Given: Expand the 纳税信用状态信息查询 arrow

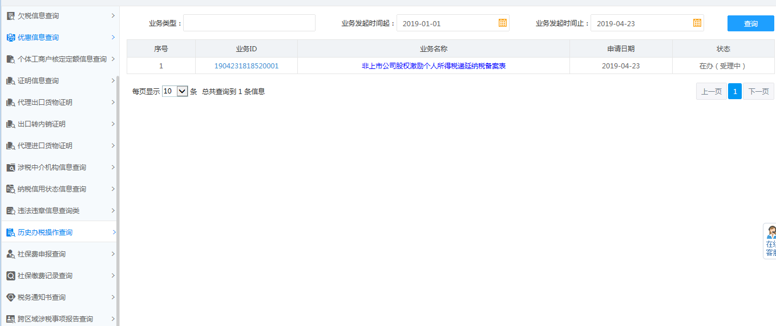Looking at the screenshot, I should [113, 189].
